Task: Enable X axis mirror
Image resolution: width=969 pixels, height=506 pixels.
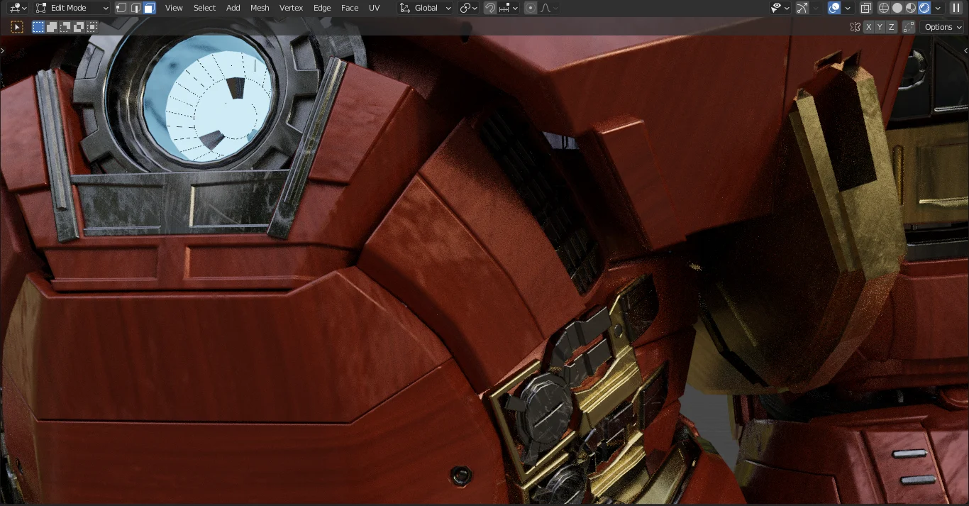Action: [x=868, y=27]
